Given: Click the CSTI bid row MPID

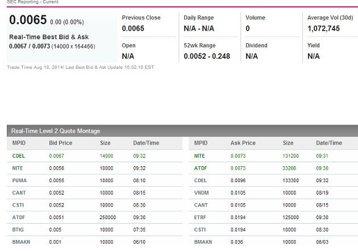Looking at the screenshot, I should 18,205.
